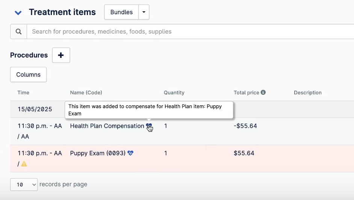354x200 pixels.
Task: Select the Health Plan Compensation item name
Action: [x=107, y=126]
